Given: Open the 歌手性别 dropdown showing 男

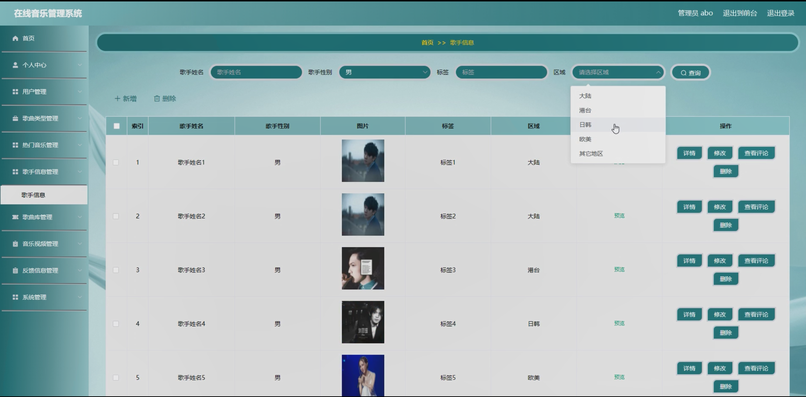Looking at the screenshot, I should click(385, 72).
